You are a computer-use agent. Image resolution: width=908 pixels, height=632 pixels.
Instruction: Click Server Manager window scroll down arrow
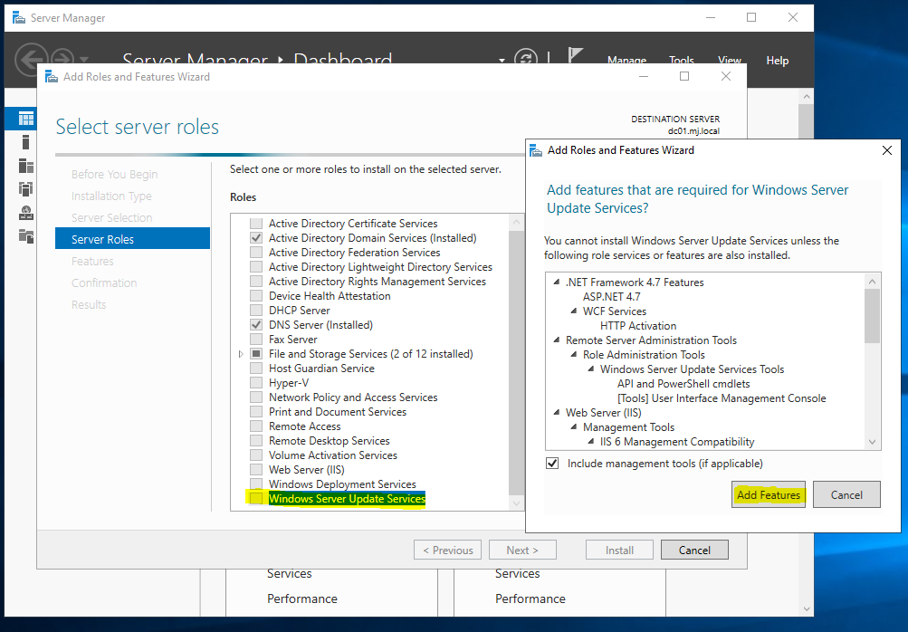806,608
